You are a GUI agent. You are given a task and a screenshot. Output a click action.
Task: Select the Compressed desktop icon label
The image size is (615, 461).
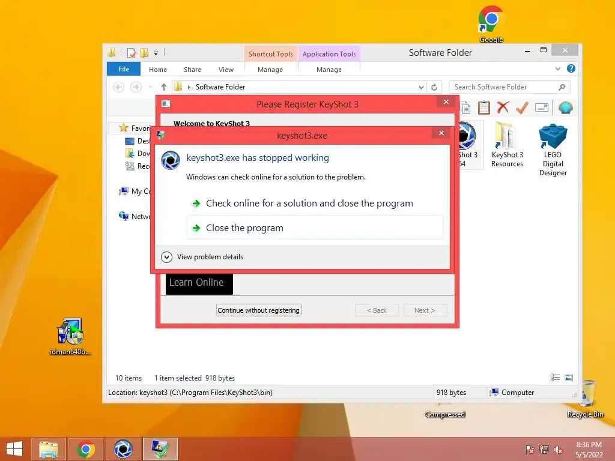(445, 414)
